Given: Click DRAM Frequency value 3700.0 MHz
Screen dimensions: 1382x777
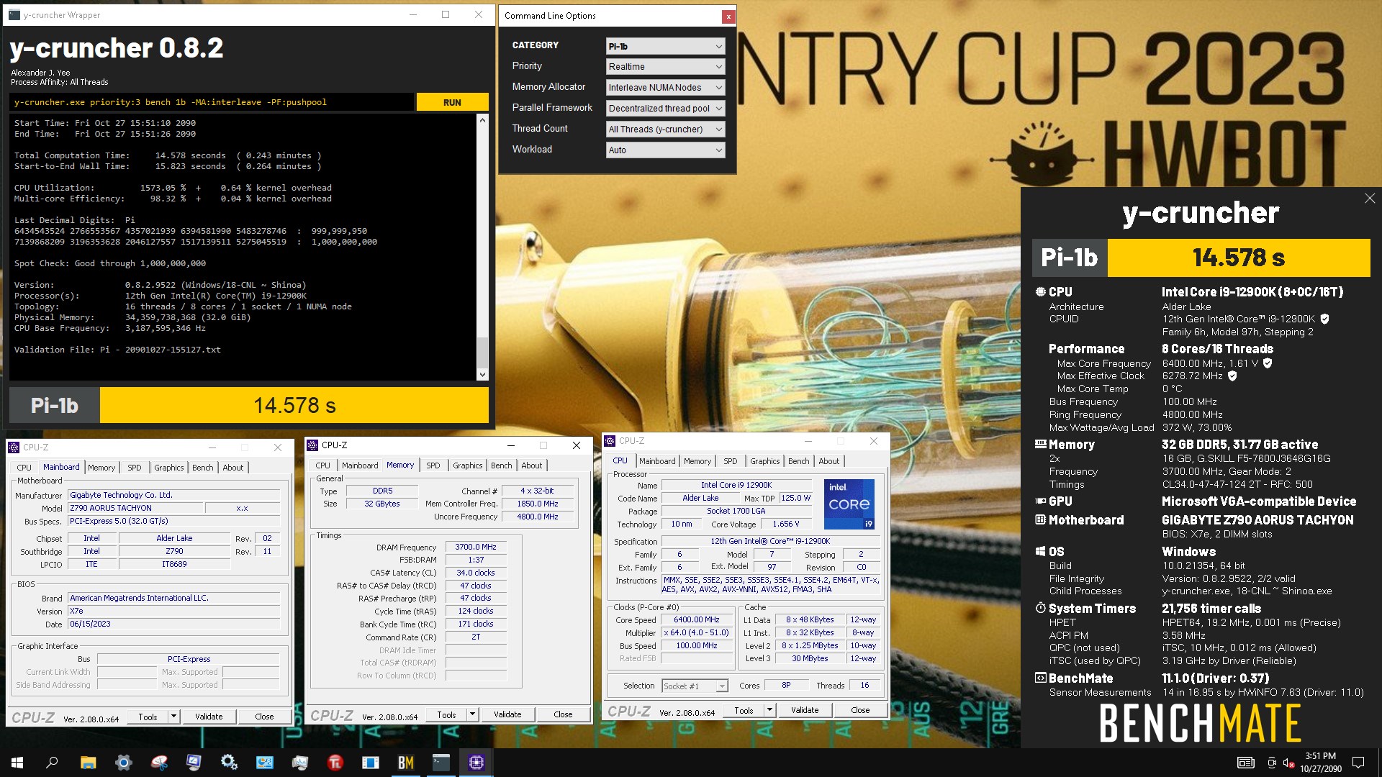Looking at the screenshot, I should click(476, 547).
